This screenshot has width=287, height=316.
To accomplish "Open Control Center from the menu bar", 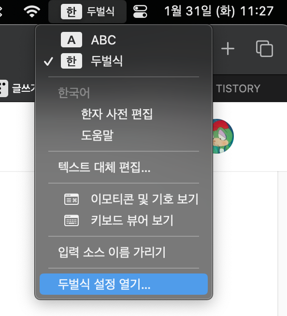I will (140, 12).
